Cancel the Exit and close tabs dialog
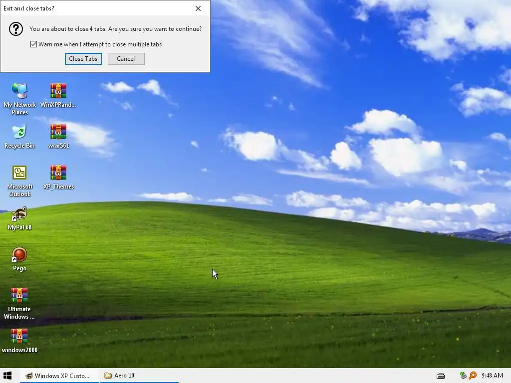 [126, 59]
